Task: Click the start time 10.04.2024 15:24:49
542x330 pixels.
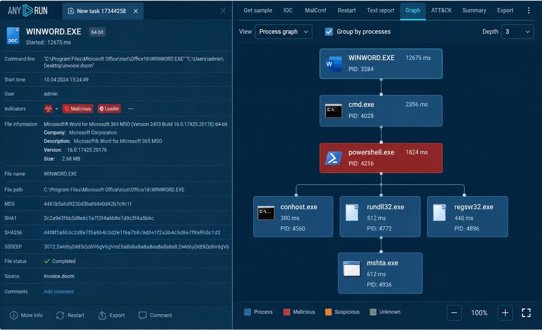Action: click(x=66, y=79)
